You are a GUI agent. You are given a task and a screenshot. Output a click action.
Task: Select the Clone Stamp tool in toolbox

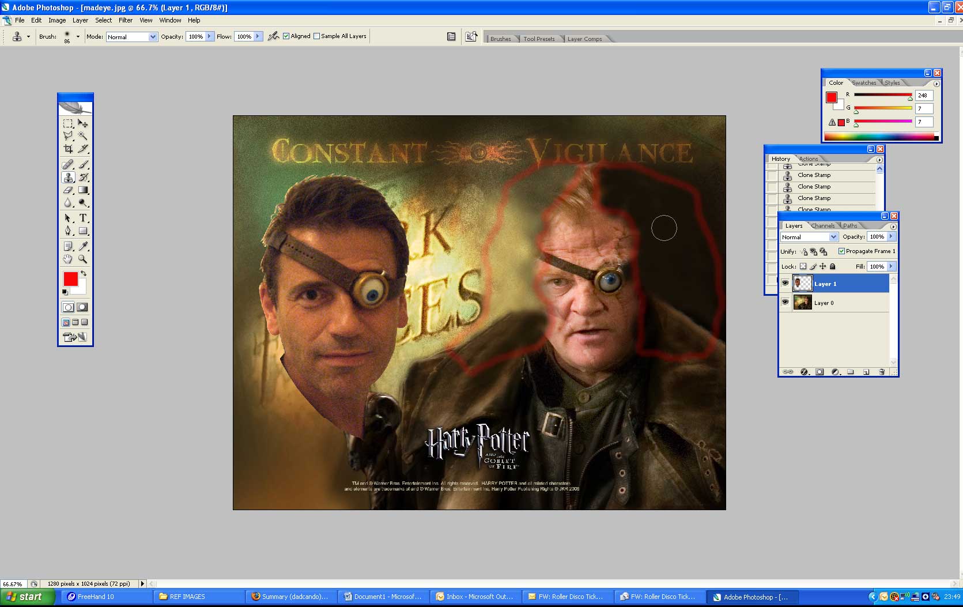(x=68, y=178)
